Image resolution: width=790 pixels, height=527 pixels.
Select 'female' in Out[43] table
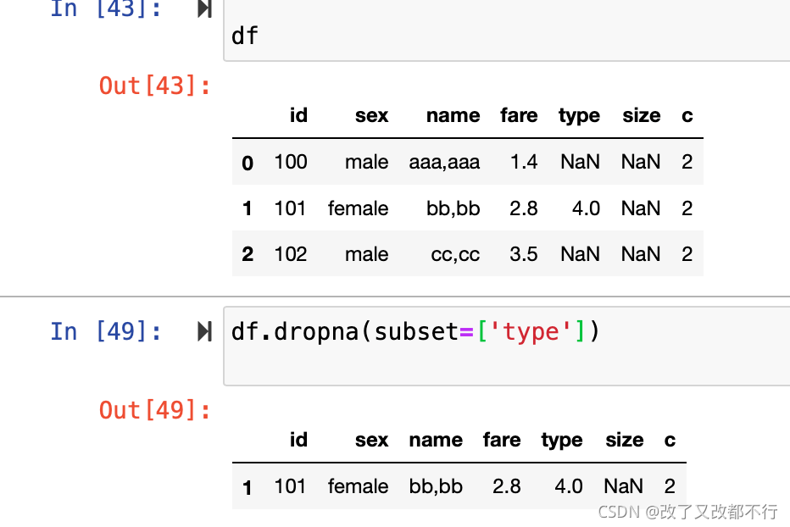coord(359,208)
